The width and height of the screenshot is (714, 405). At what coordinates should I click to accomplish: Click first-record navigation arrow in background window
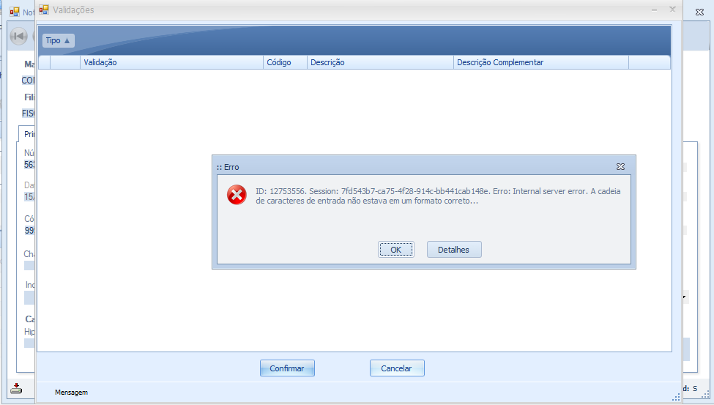click(18, 36)
